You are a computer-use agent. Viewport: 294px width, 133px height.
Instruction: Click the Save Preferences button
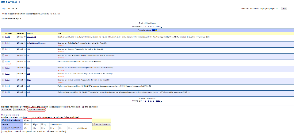click(x=101, y=124)
